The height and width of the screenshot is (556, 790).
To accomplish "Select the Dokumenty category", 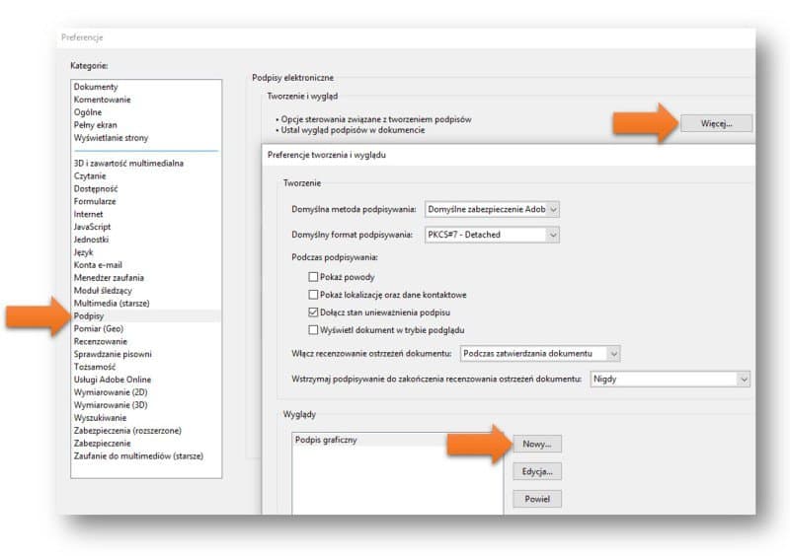I will [145, 87].
